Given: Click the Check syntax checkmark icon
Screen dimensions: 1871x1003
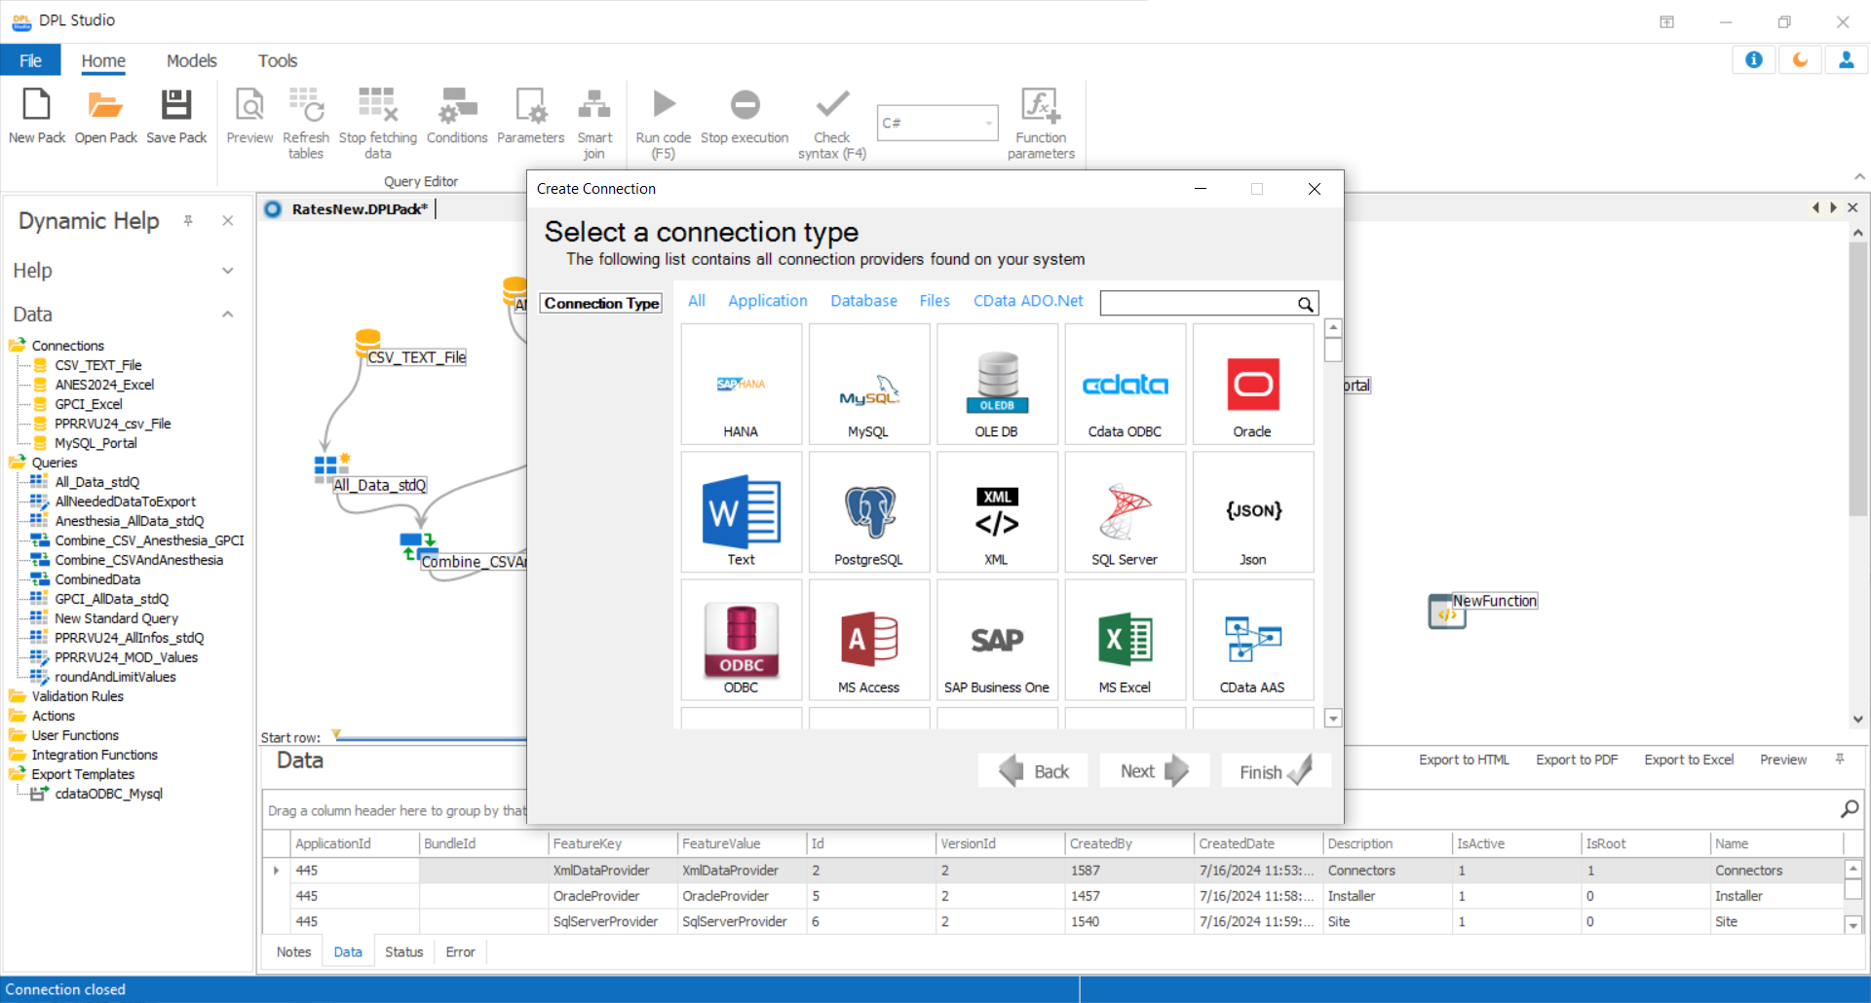Looking at the screenshot, I should [x=831, y=105].
